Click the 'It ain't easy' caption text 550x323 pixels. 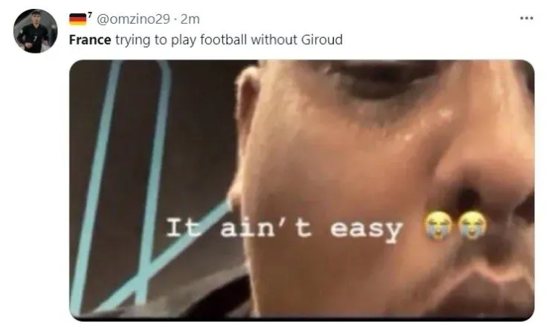[x=284, y=228]
